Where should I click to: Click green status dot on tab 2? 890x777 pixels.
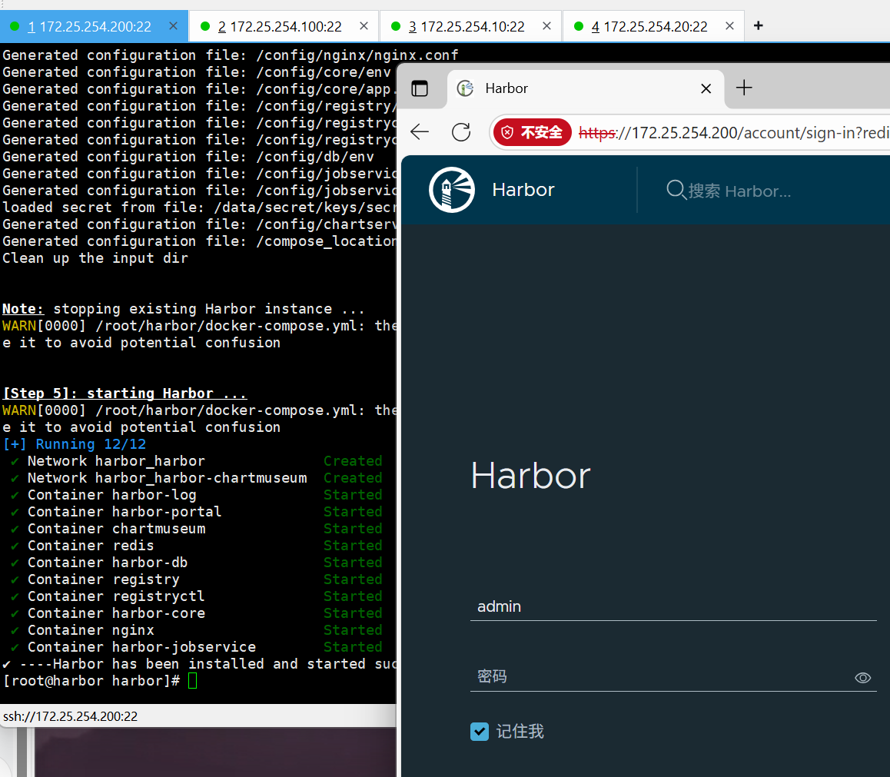205,26
